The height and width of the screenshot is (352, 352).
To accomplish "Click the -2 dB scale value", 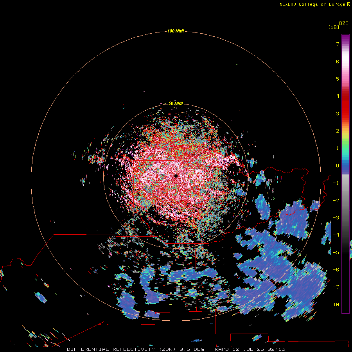I will (336, 200).
